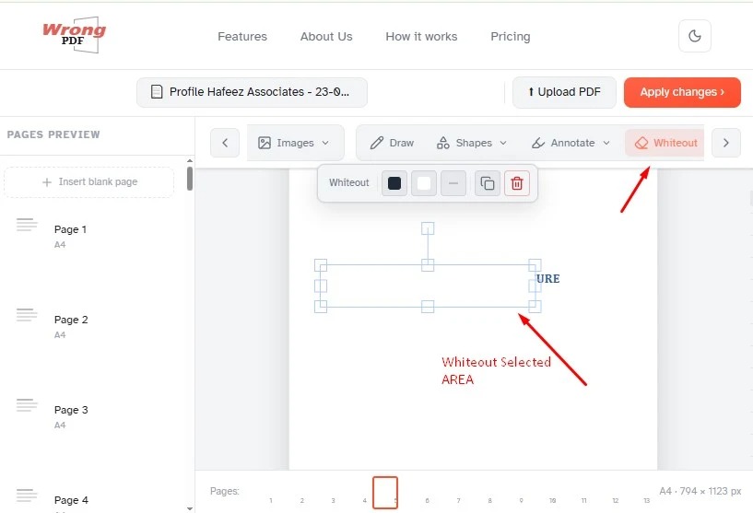The height and width of the screenshot is (513, 753).
Task: Select Page 4 in pages preview
Action: coord(71,500)
